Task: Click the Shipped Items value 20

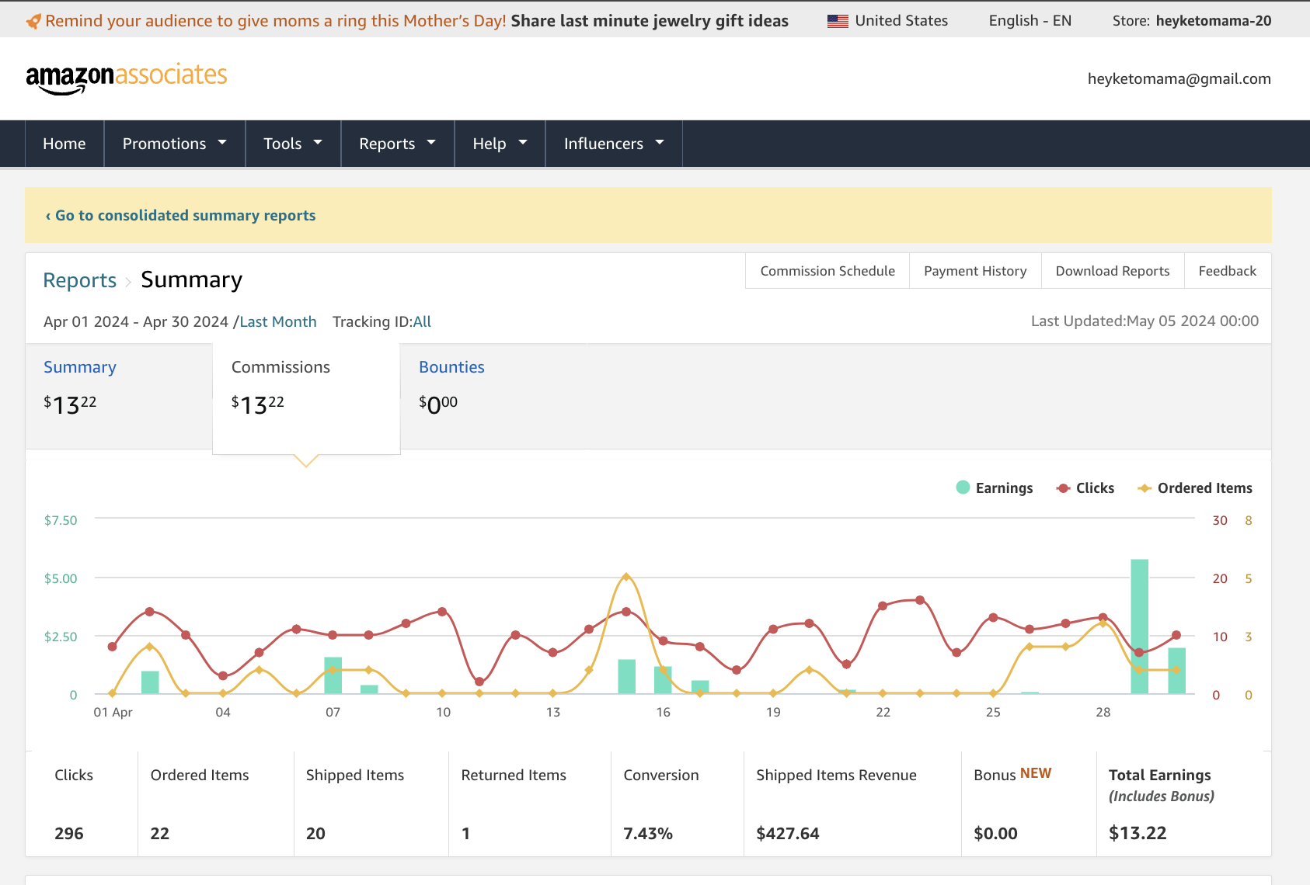Action: 315,833
